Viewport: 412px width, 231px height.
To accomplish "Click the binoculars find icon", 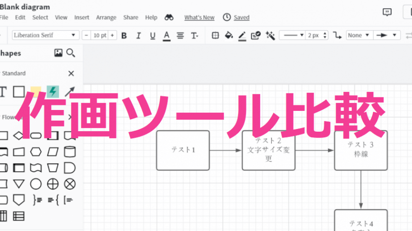I will (169, 17).
